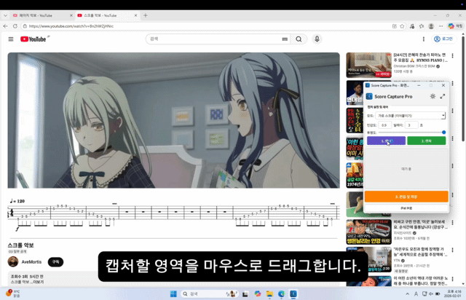Open YouTube settings three-dot menu
The height and width of the screenshot is (300, 466).
click(x=424, y=39)
